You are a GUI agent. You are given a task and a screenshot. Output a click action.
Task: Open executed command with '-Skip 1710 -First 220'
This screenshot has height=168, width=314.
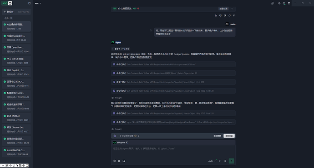[173, 113]
